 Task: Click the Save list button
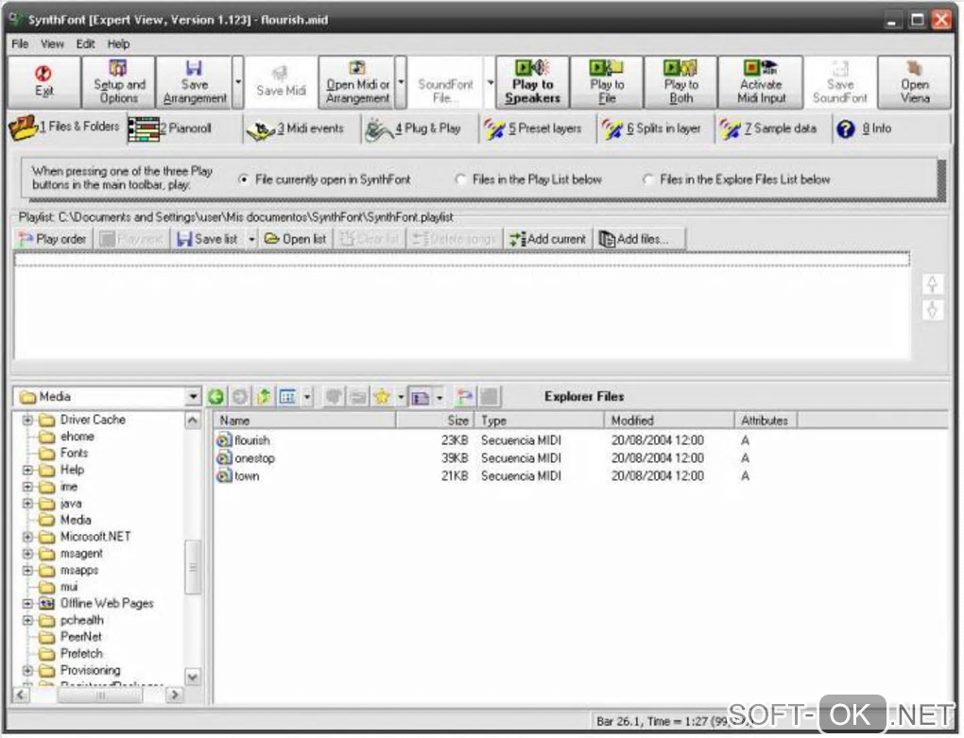208,239
